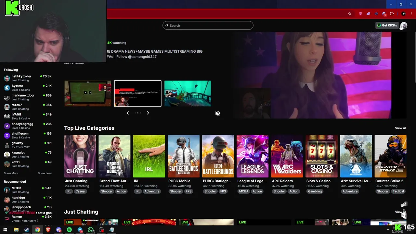
Task: Click the Gambling tag
Action: point(315,191)
